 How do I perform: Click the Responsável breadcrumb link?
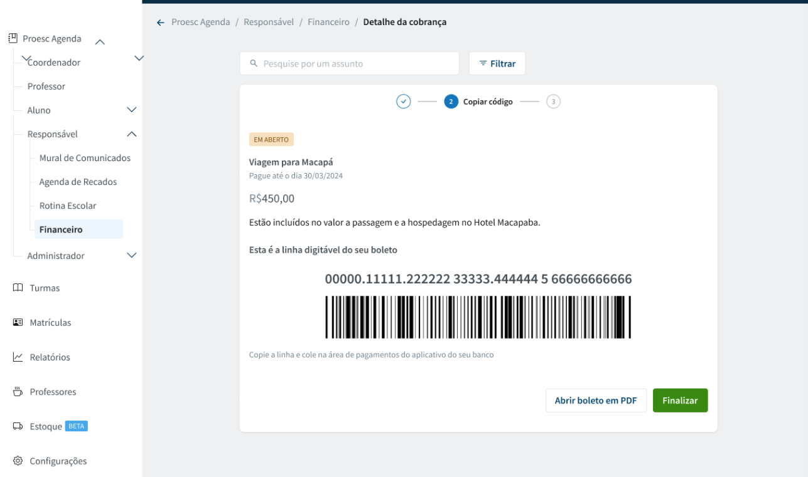point(269,22)
